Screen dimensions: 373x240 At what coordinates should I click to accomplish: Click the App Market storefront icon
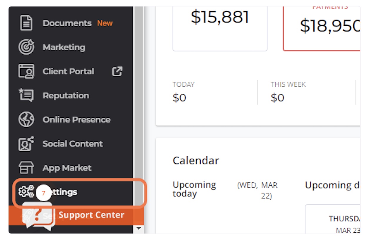click(x=26, y=168)
